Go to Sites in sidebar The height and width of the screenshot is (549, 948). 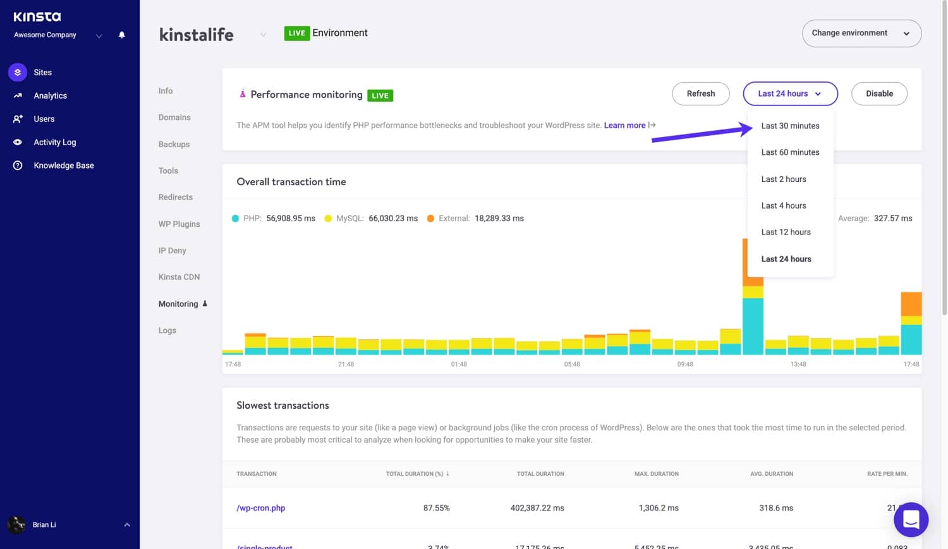(x=42, y=72)
